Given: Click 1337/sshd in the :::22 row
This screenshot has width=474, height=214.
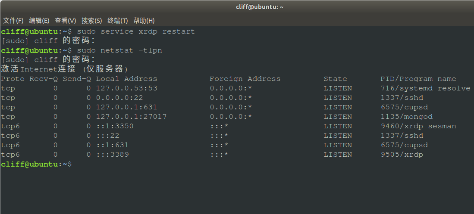Looking at the screenshot, I should (x=402, y=136).
